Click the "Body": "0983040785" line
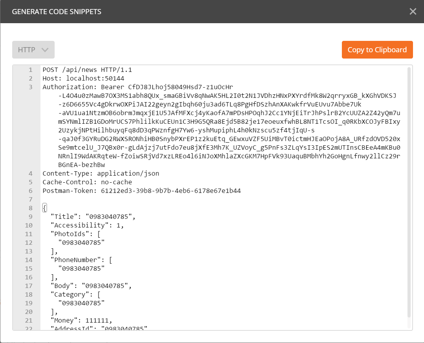Image resolution: width=424 pixels, height=343 pixels. 91,286
